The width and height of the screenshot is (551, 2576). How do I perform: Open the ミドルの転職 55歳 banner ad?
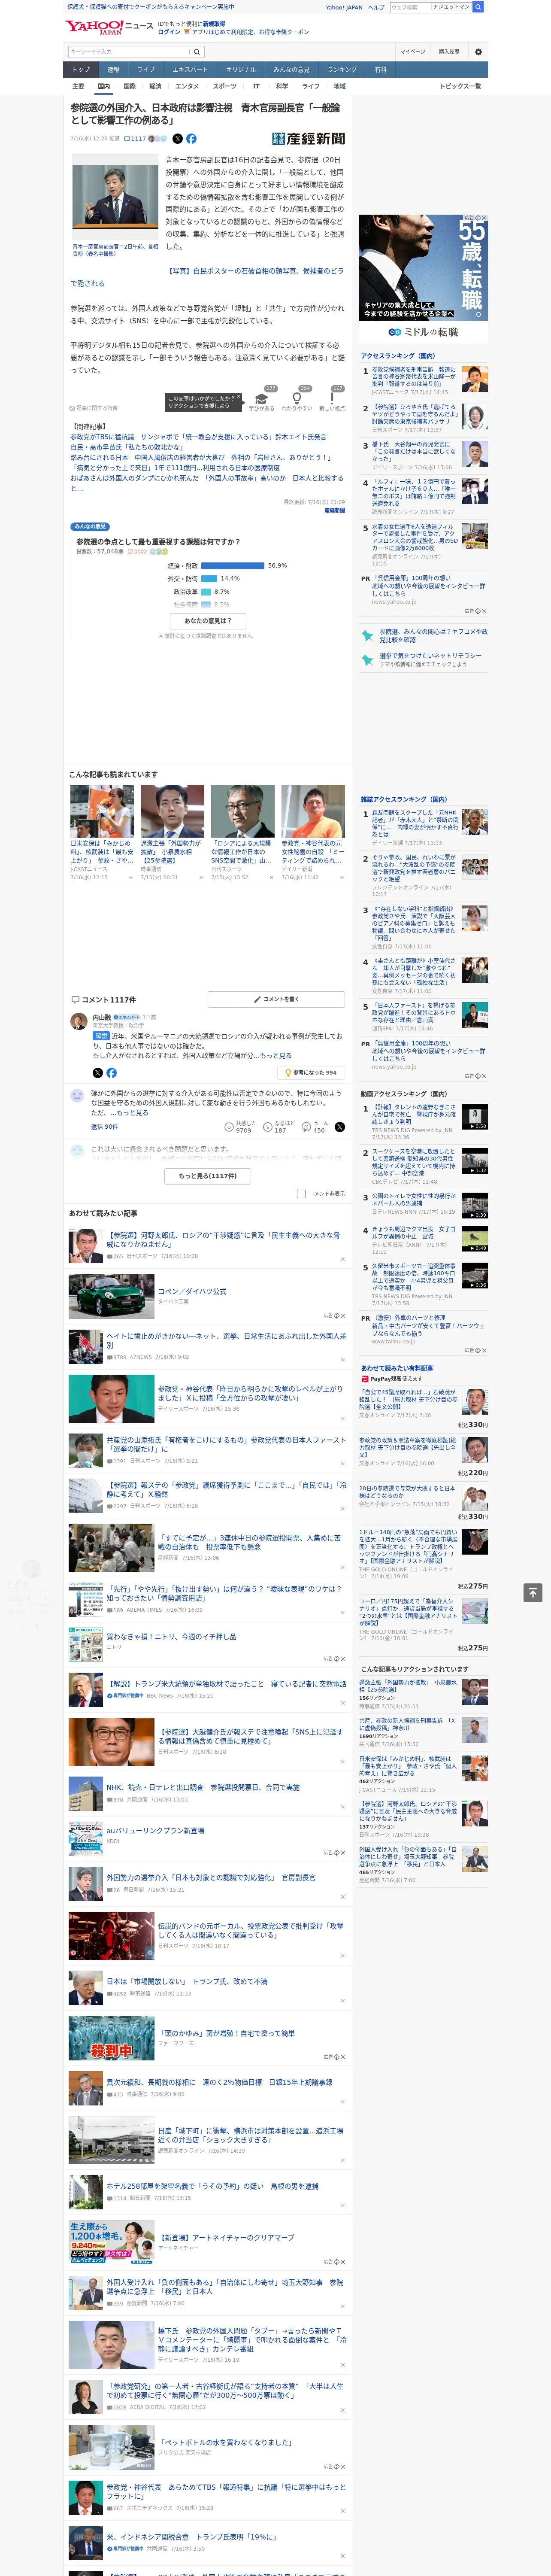click(x=423, y=278)
